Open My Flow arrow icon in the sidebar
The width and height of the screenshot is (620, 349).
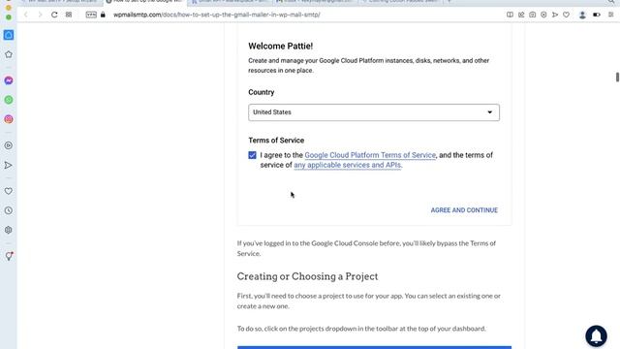pos(9,165)
